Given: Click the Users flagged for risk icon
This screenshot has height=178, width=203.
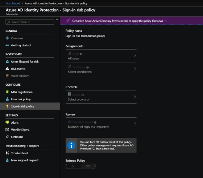Looking at the screenshot, I should 7,62.
